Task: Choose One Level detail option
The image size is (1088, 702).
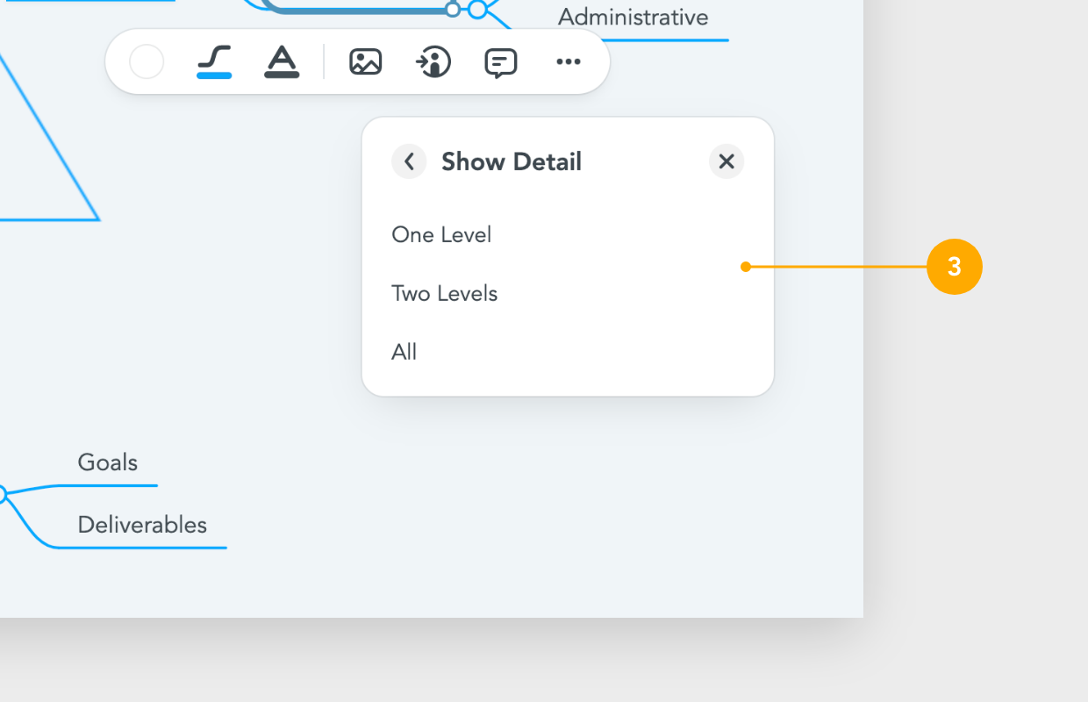Action: [441, 234]
